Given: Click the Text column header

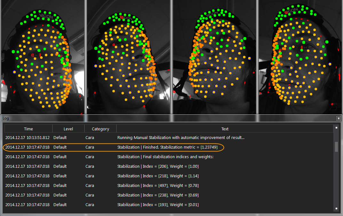Looking at the screenshot, I should 225,129.
